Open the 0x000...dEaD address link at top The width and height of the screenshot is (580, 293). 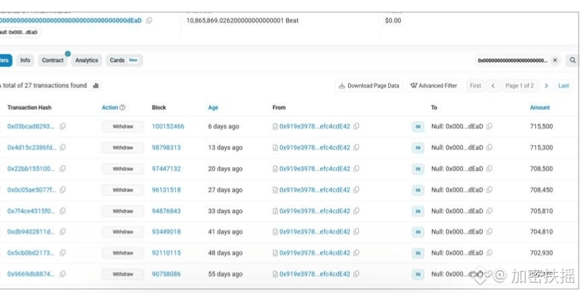tap(70, 21)
